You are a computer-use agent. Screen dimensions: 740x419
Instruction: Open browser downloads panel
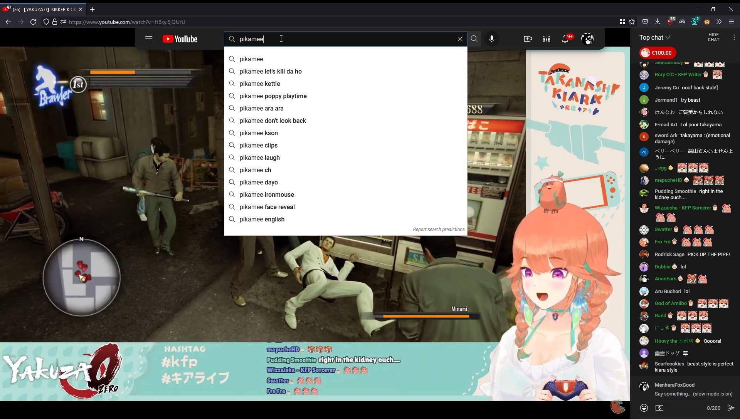[657, 22]
